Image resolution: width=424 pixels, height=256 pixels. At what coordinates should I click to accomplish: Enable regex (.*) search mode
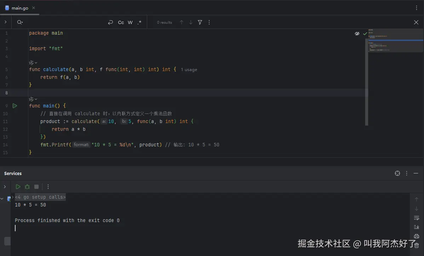(x=139, y=22)
